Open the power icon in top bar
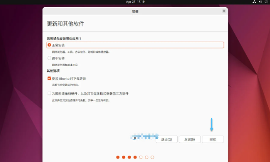 266,2
